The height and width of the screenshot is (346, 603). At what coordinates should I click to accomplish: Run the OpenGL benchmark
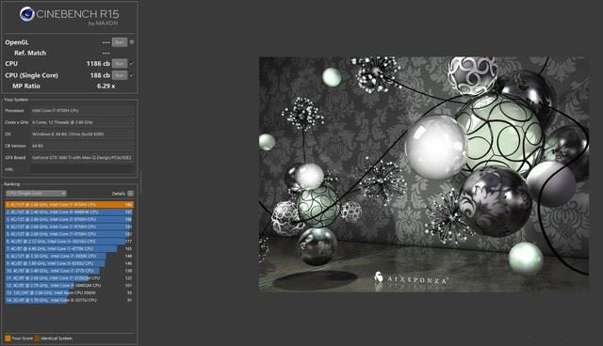point(120,42)
